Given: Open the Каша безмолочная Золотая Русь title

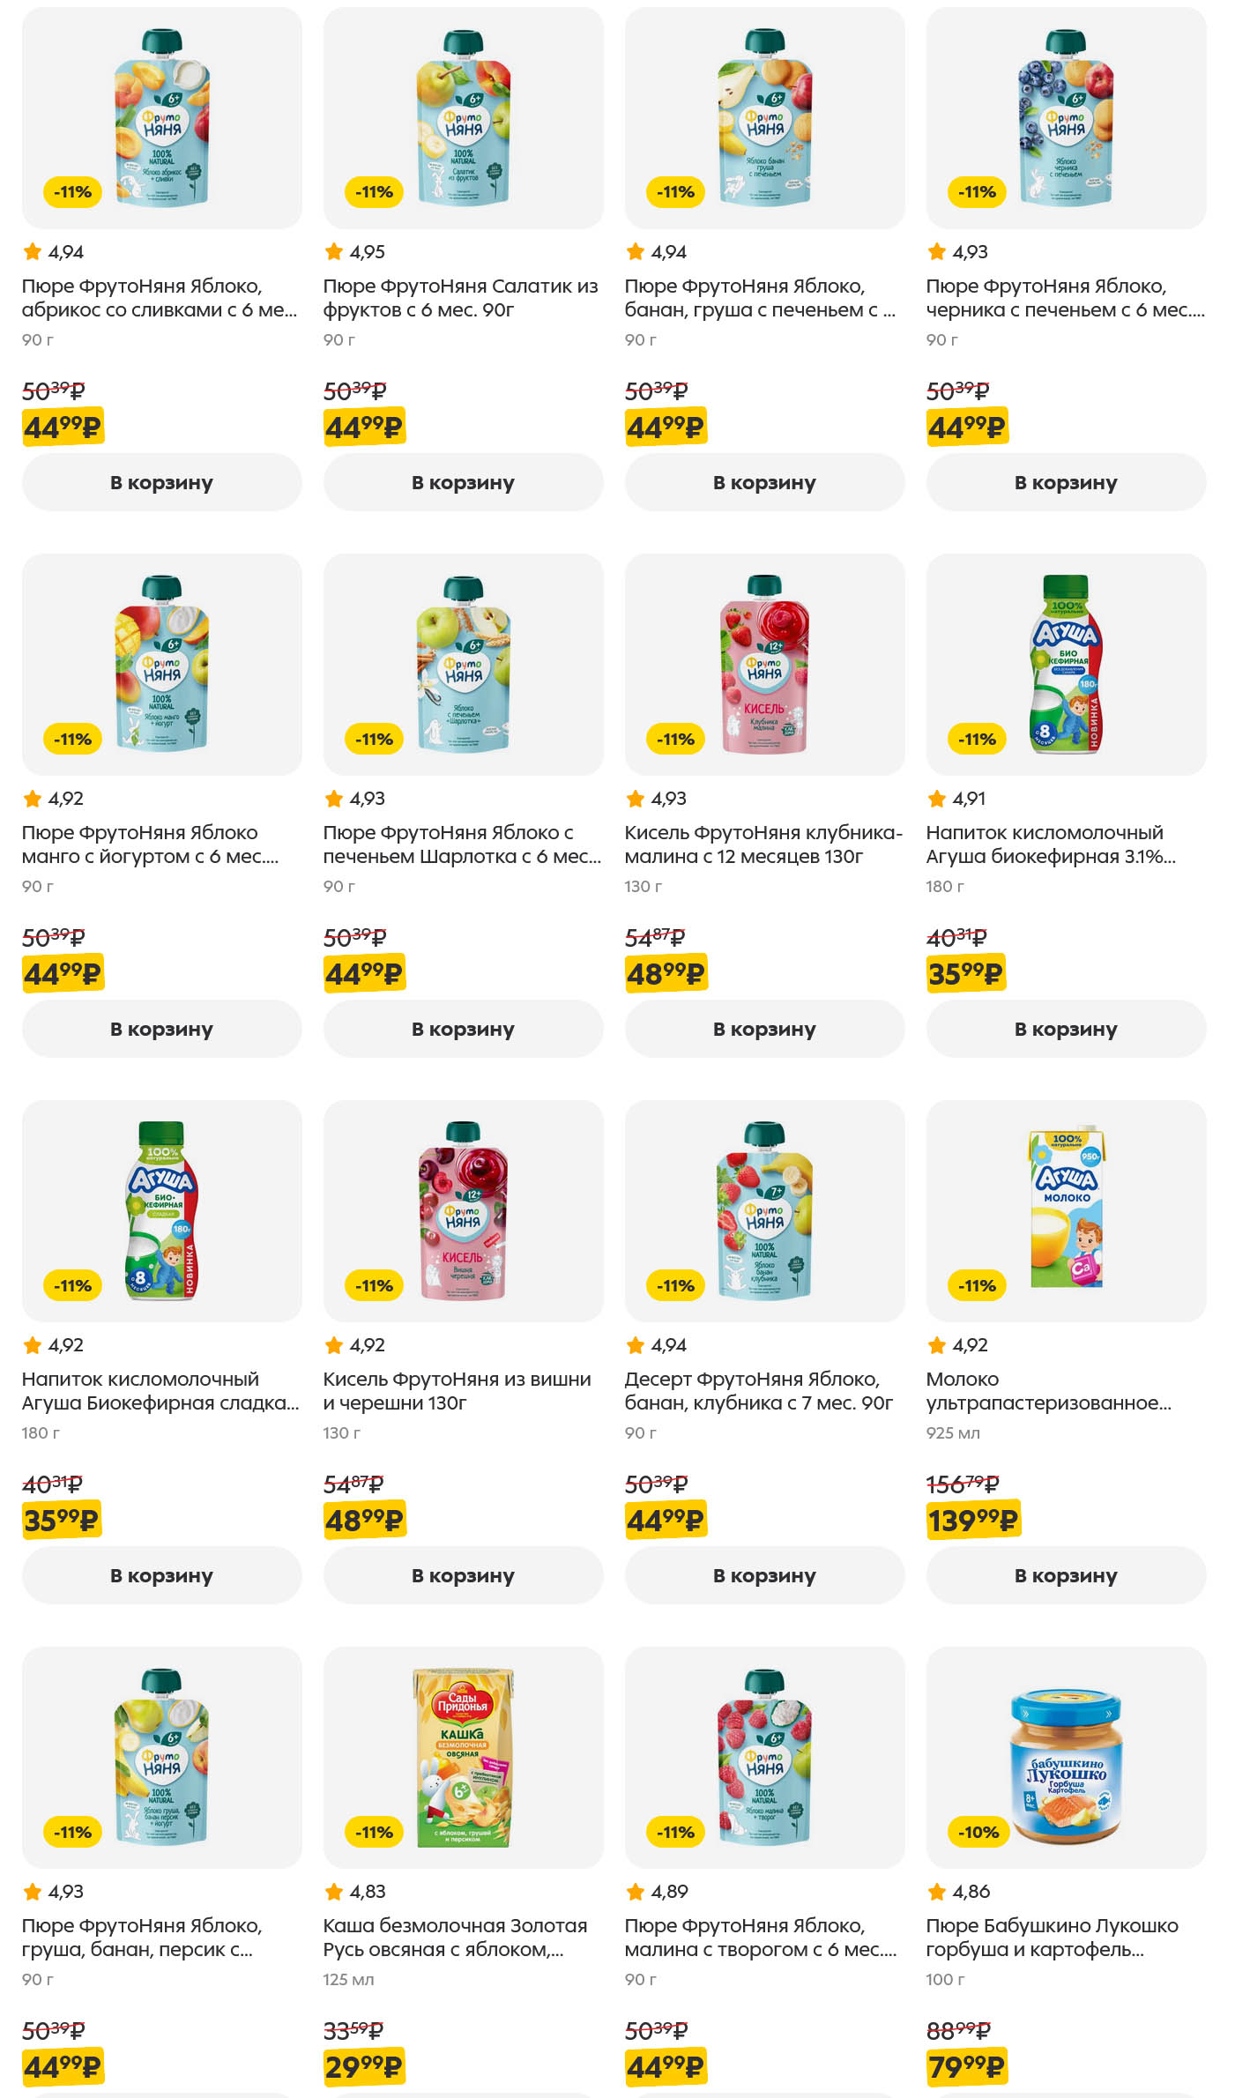Looking at the screenshot, I should [454, 1938].
